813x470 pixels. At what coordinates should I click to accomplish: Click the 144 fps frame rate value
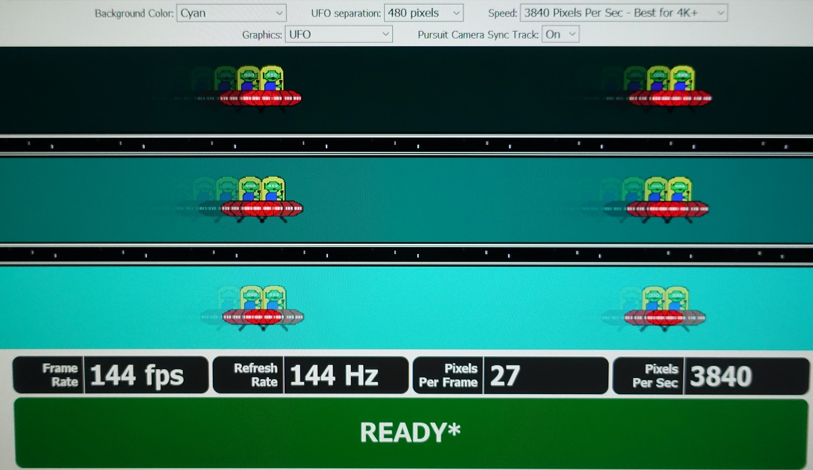137,375
